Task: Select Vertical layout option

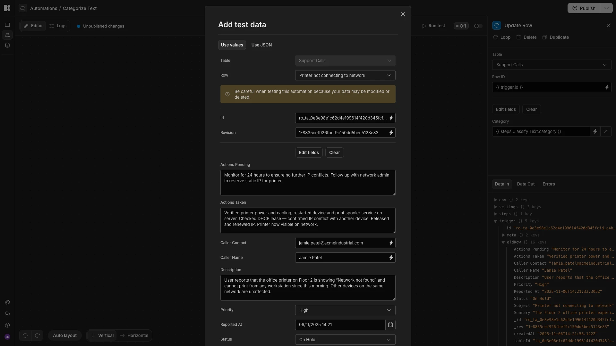Action: pyautogui.click(x=102, y=335)
